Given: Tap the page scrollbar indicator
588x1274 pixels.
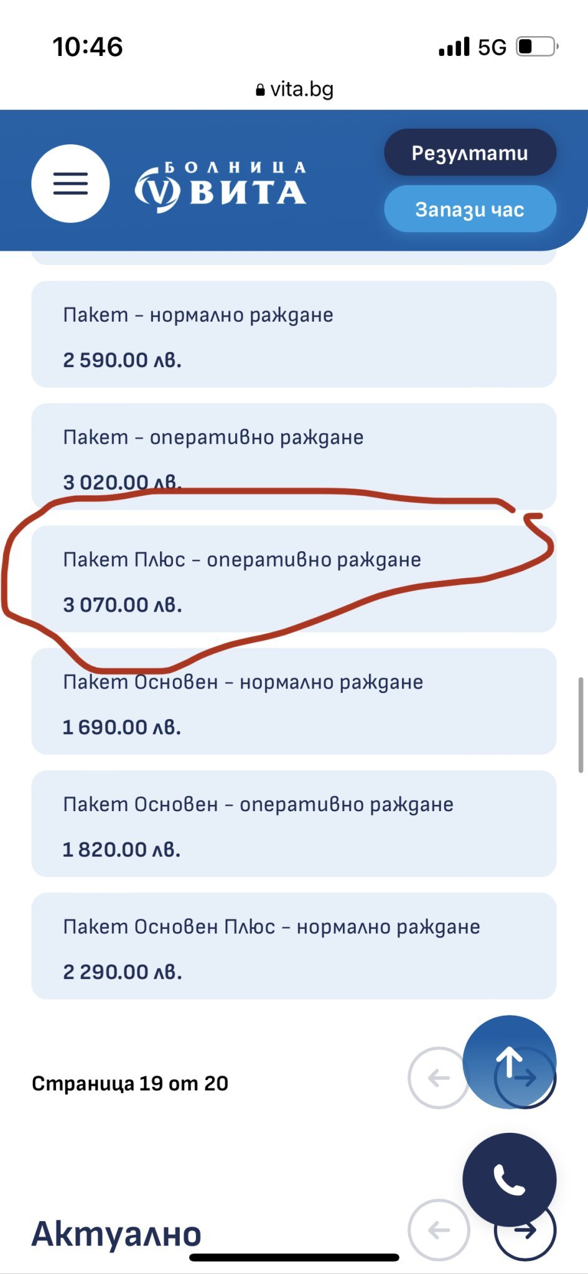Looking at the screenshot, I should pyautogui.click(x=581, y=725).
